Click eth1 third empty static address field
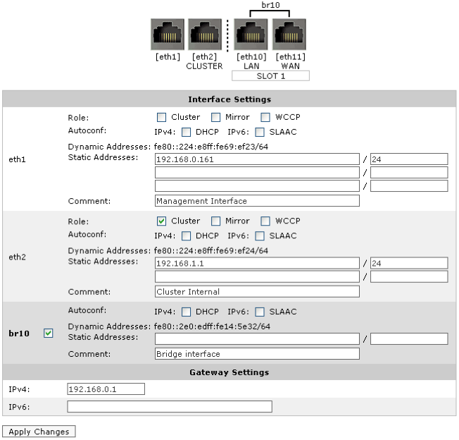 coord(257,186)
